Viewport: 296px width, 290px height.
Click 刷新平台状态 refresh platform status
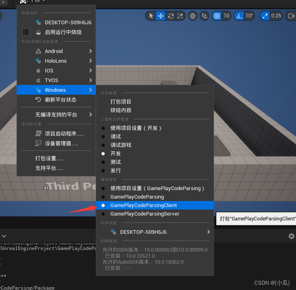click(x=56, y=99)
